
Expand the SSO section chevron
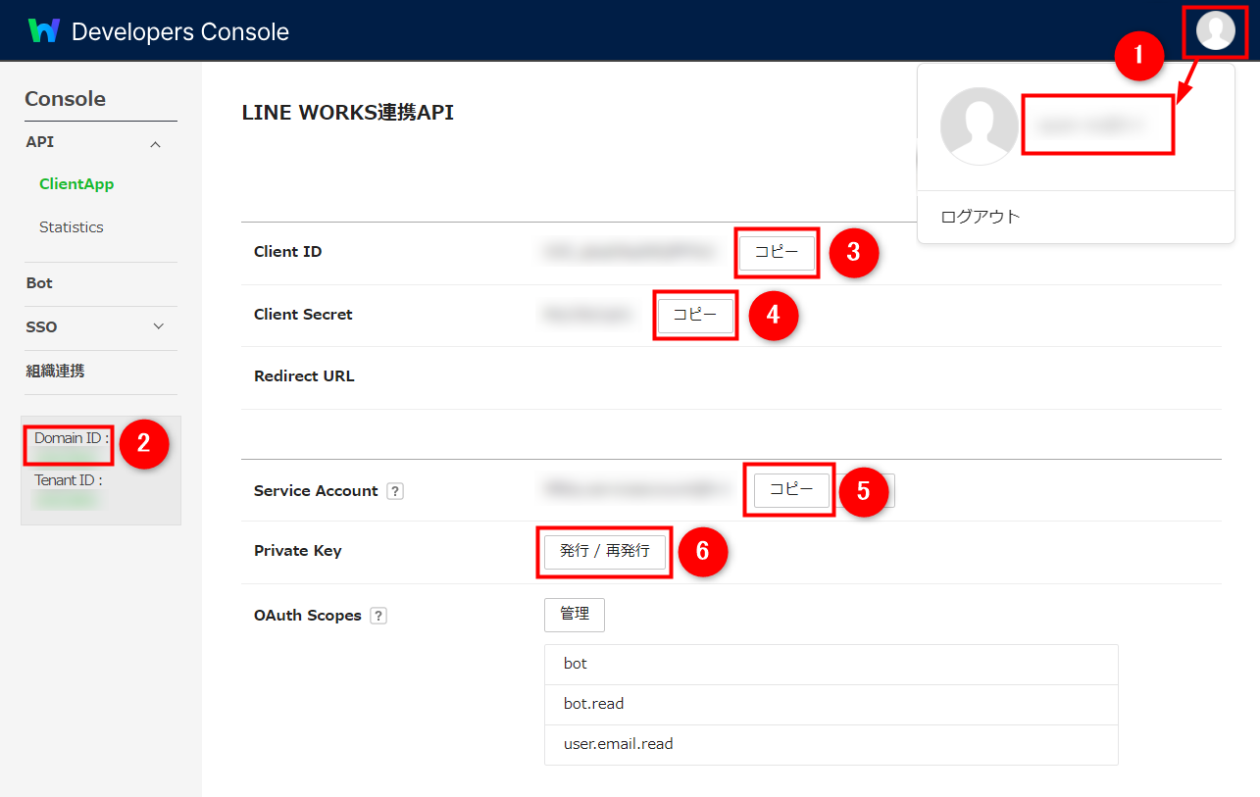[158, 326]
